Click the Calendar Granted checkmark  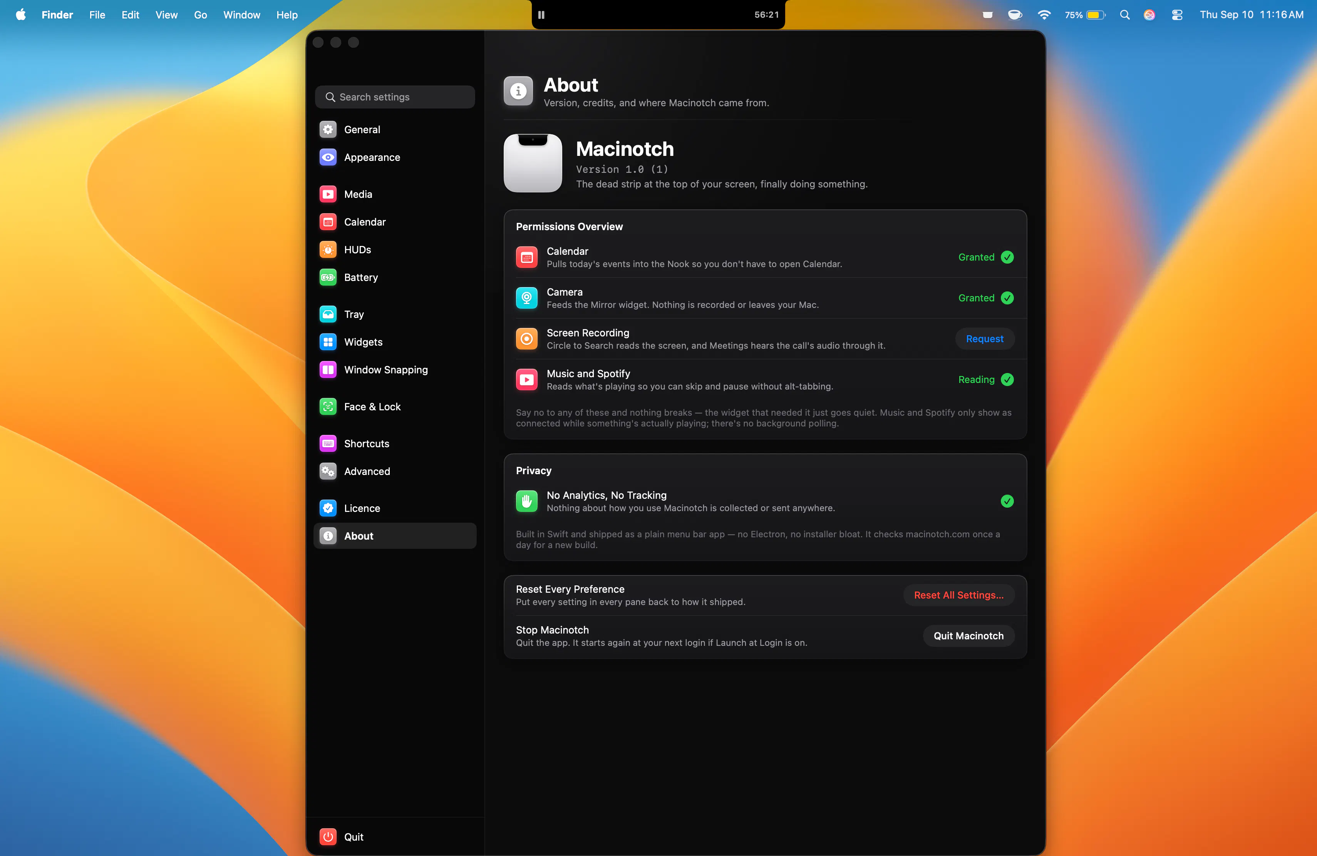pyautogui.click(x=1007, y=257)
